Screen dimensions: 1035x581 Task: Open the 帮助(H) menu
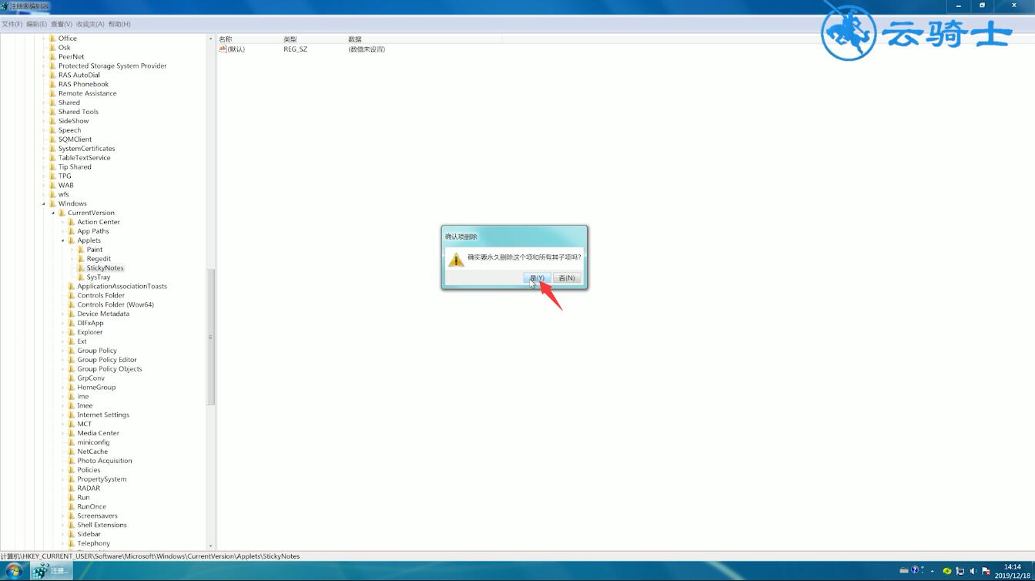[x=119, y=24]
